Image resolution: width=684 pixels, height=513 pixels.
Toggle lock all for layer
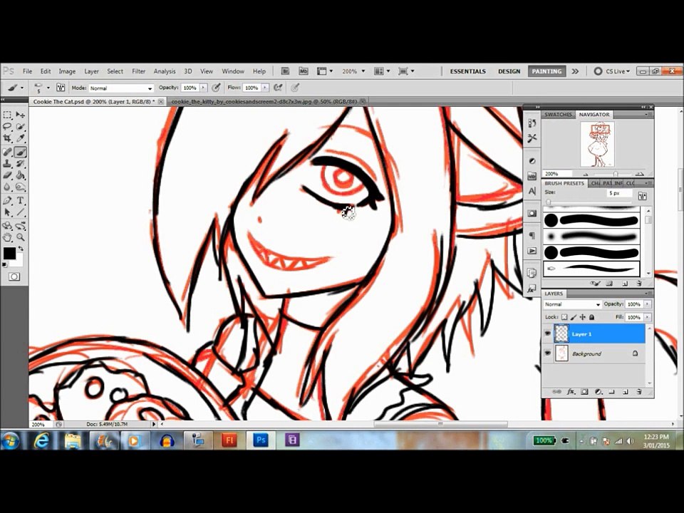tap(592, 317)
